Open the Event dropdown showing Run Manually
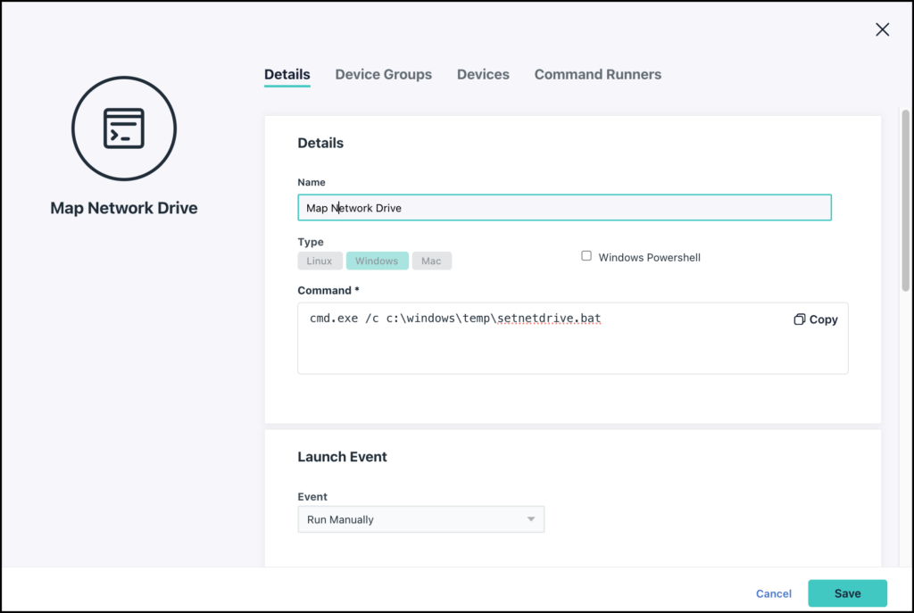 click(421, 519)
